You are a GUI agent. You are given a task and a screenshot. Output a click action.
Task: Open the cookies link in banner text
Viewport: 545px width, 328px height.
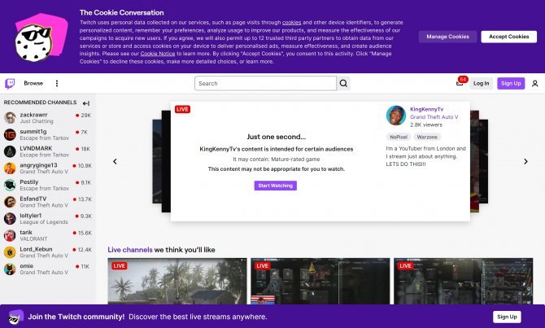292,22
